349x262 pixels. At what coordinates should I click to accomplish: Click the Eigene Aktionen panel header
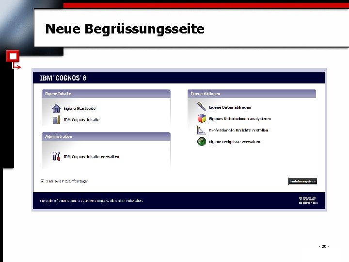click(x=252, y=94)
